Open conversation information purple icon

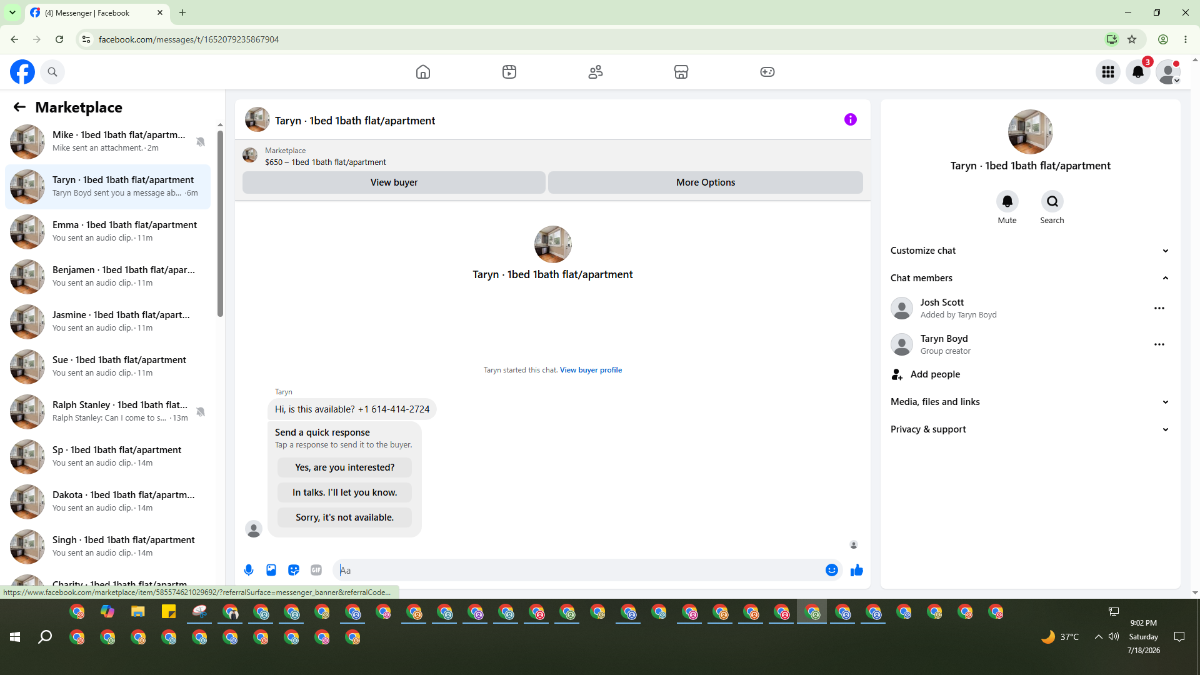[x=851, y=119]
